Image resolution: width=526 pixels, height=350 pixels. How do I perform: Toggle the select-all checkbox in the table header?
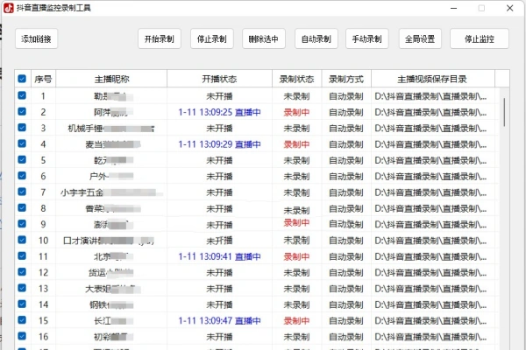(21, 79)
